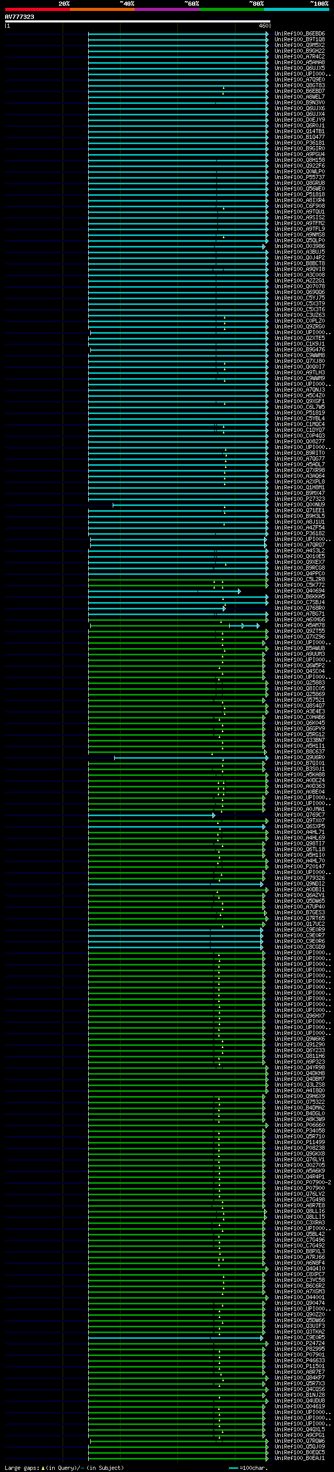
Task: Select label UniRef100_Q25883
Action: coord(300,682)
